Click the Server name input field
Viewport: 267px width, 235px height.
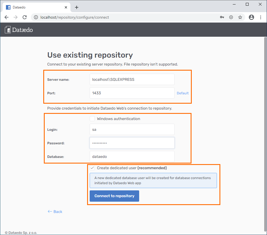tap(132, 79)
